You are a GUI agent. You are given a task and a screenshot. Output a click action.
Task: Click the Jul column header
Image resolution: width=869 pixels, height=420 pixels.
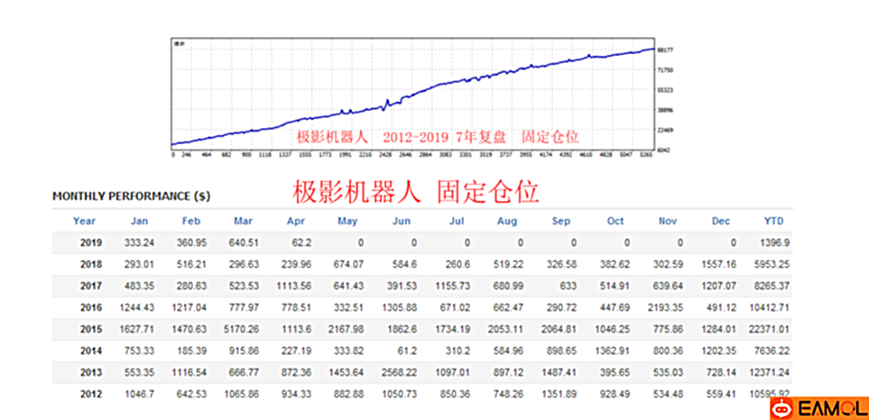pos(457,222)
